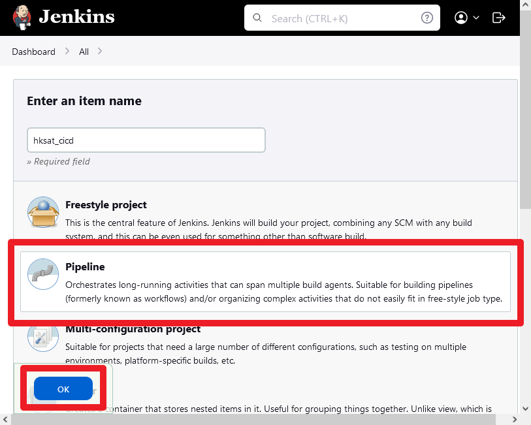Expand the user account dropdown chevron
The image size is (531, 425).
[x=475, y=18]
